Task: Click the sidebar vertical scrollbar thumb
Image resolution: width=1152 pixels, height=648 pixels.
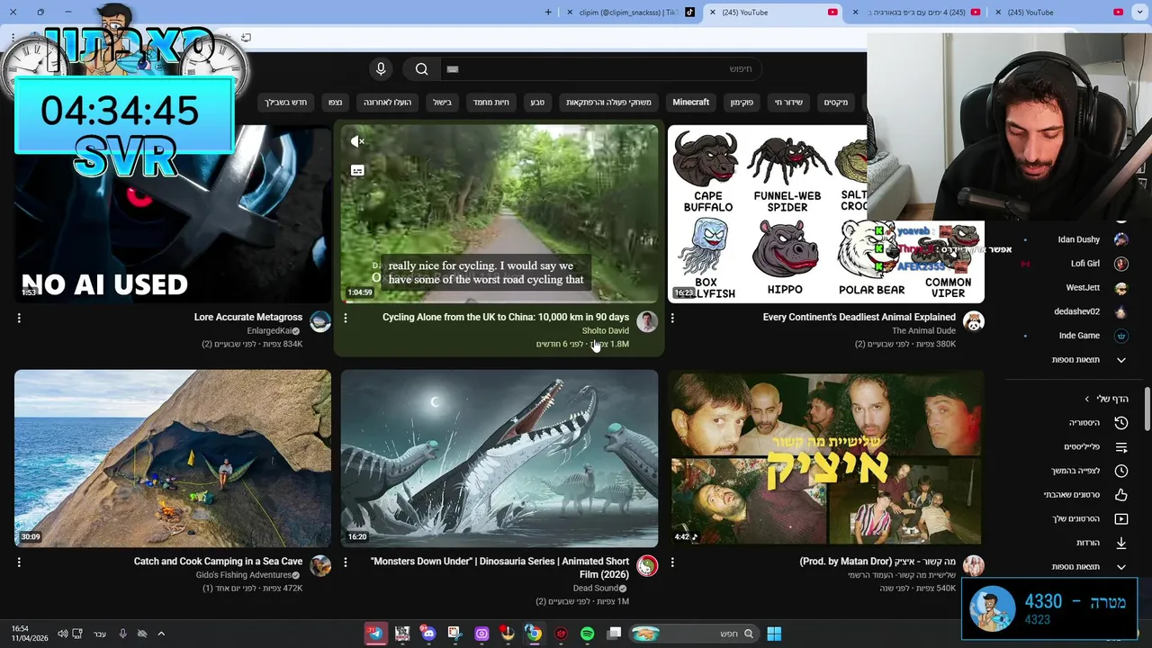Action: click(1147, 409)
